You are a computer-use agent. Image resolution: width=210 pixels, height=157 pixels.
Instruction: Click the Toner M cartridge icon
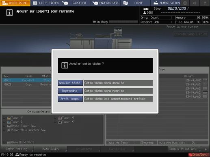(60, 118)
